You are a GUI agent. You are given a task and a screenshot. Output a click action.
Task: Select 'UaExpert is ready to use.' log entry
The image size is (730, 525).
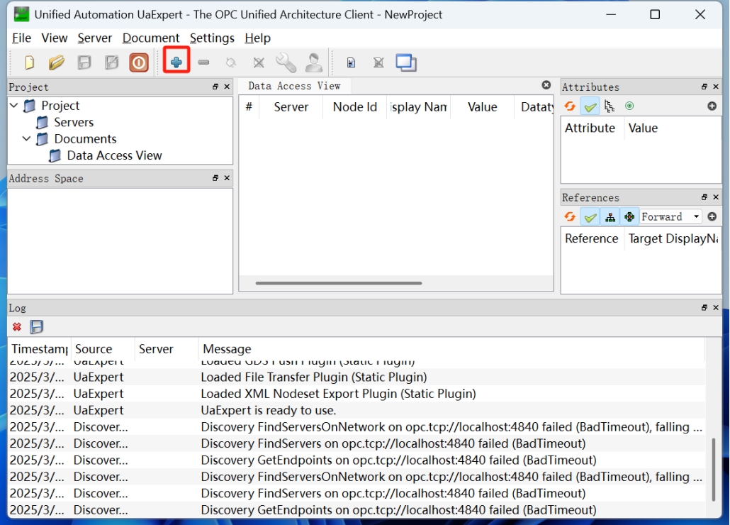pyautogui.click(x=356, y=410)
